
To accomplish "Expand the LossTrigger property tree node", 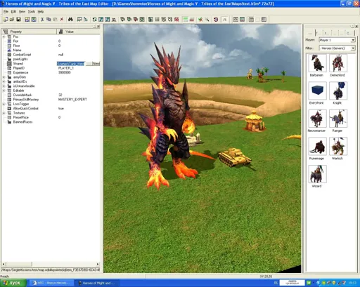I will click(x=4, y=104).
